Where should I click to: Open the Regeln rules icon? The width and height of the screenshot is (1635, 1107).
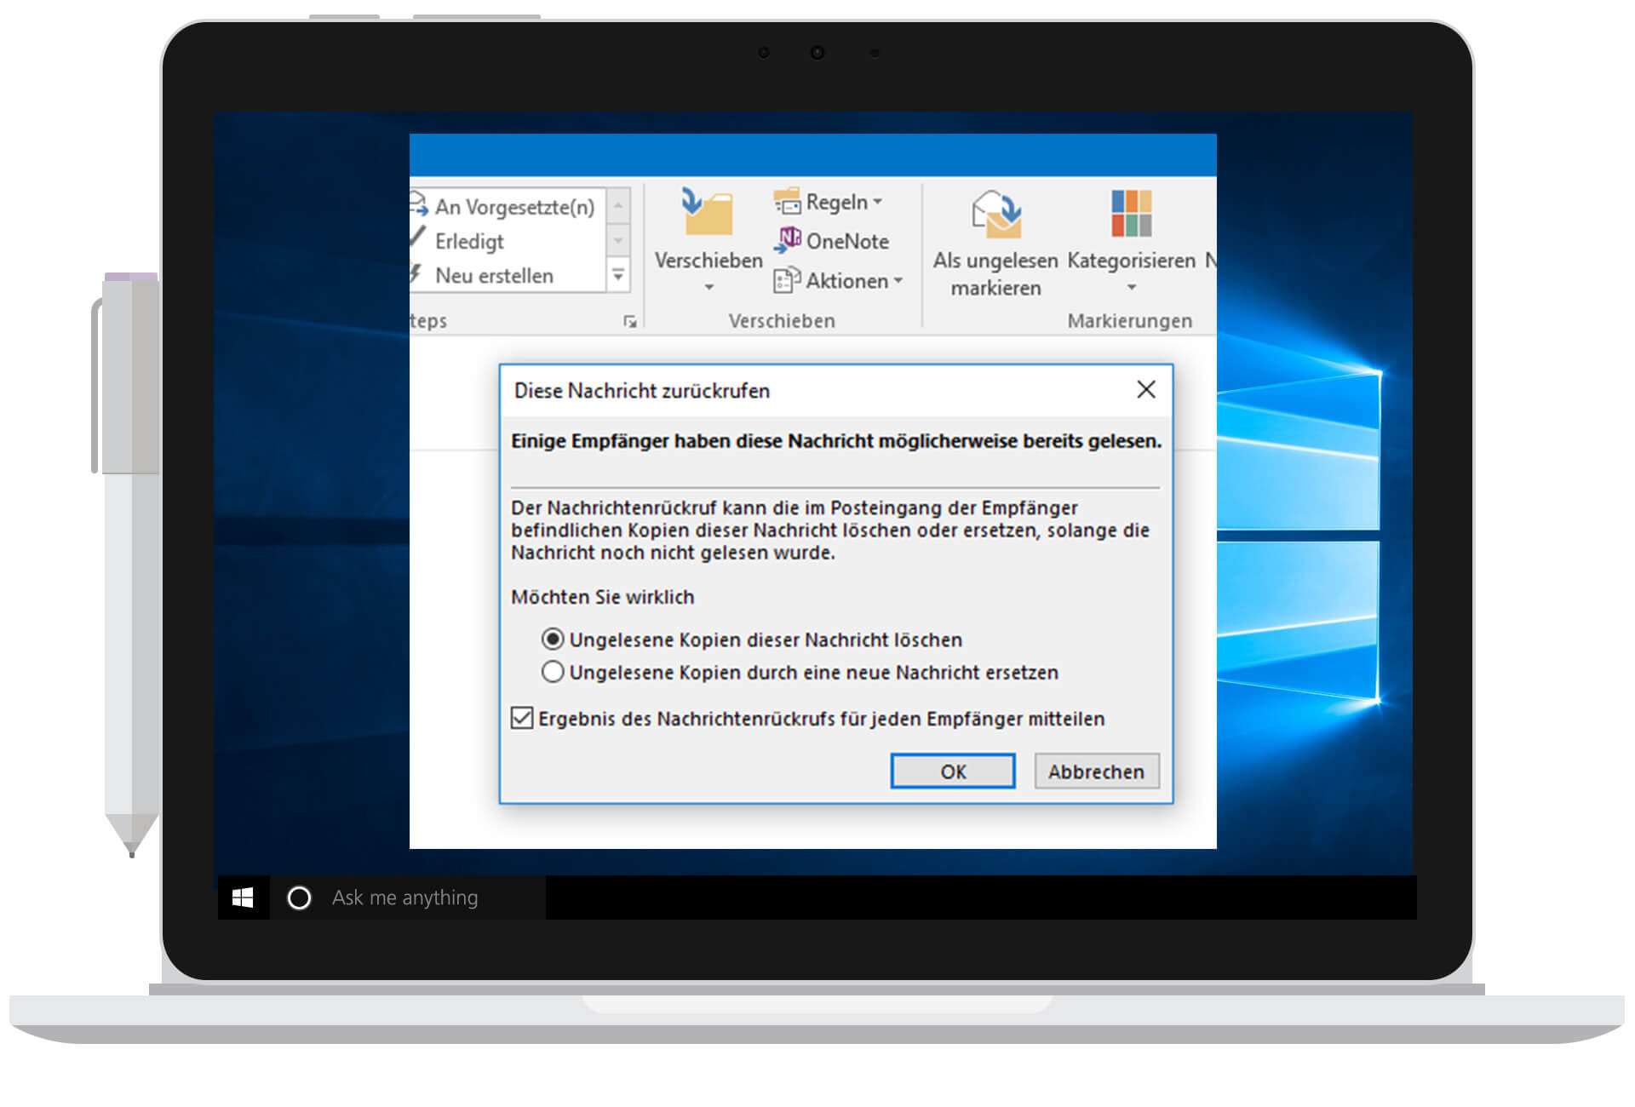click(787, 202)
